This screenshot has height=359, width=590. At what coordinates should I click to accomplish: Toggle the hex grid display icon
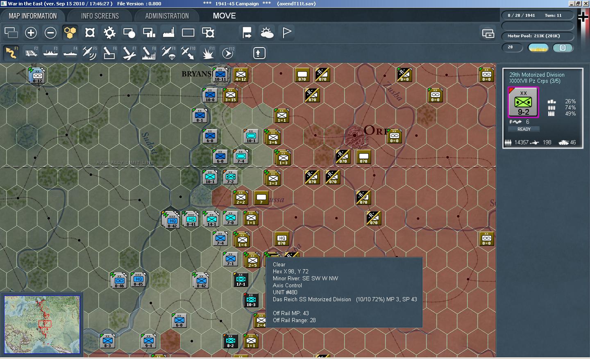point(70,32)
